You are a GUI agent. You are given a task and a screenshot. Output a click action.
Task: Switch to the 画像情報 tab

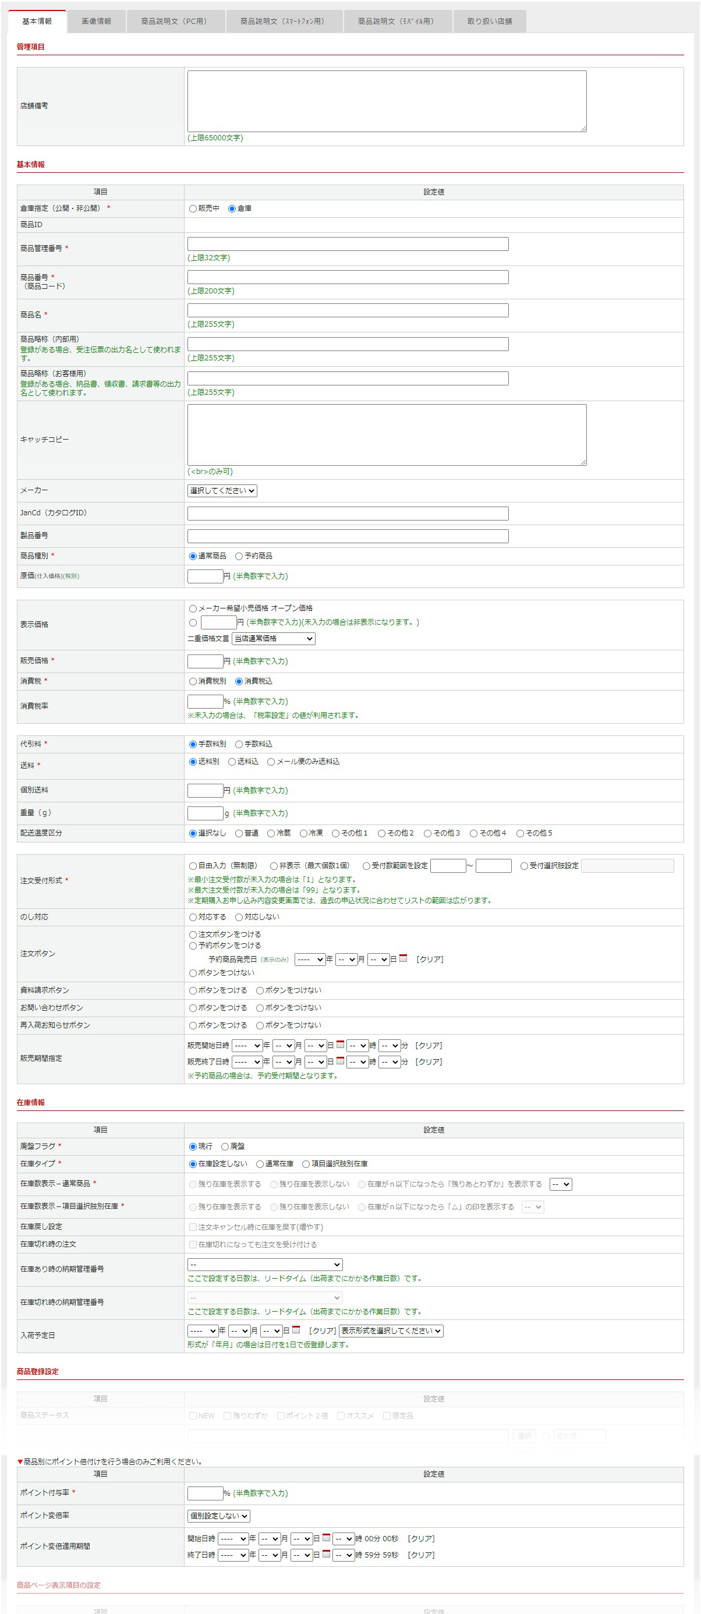point(96,22)
